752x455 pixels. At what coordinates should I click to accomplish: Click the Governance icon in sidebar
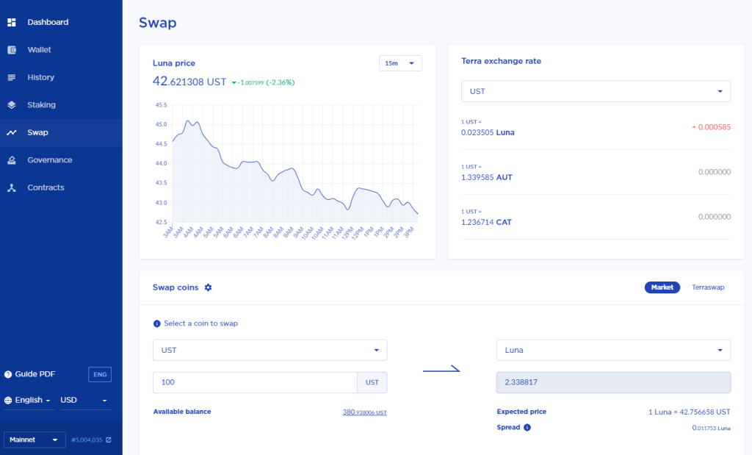[x=12, y=160]
